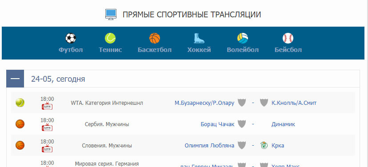Click the basketball icon in Словения row
The height and width of the screenshot is (167, 368).
pyautogui.click(x=20, y=145)
